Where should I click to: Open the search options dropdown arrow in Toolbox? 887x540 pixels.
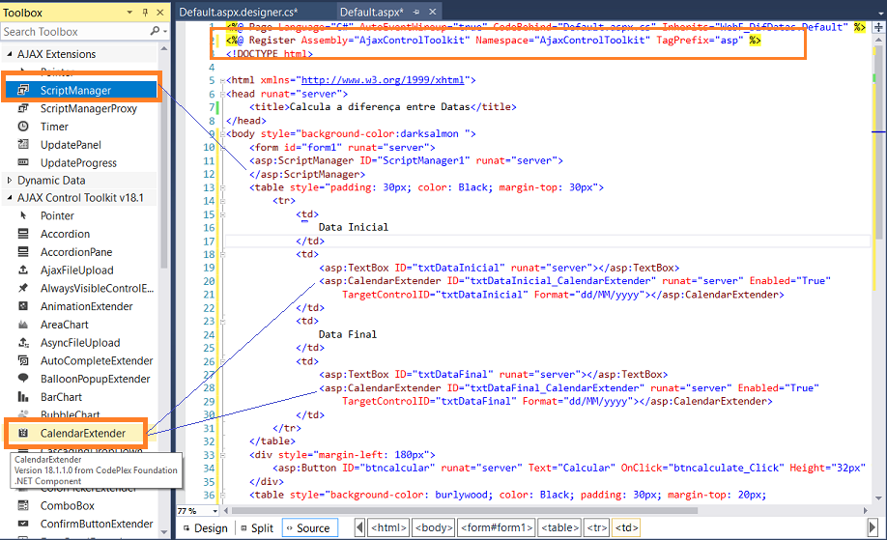(165, 32)
